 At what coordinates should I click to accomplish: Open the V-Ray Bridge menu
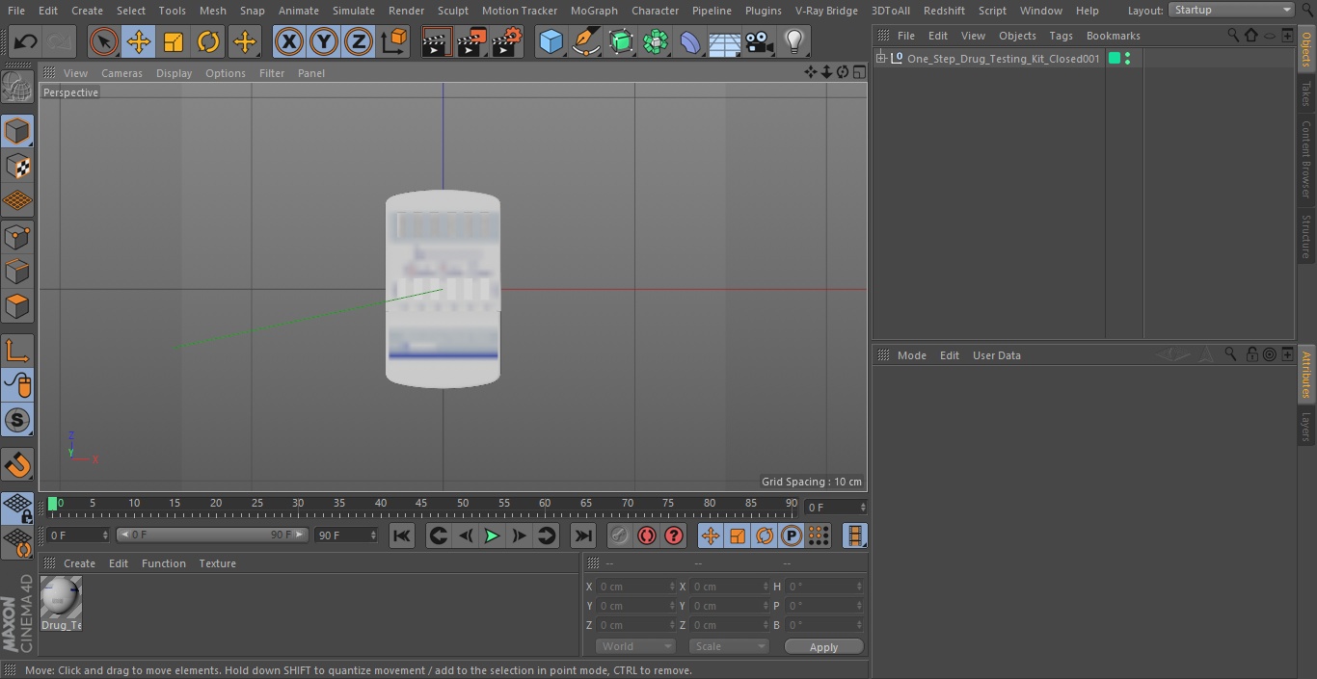click(826, 10)
